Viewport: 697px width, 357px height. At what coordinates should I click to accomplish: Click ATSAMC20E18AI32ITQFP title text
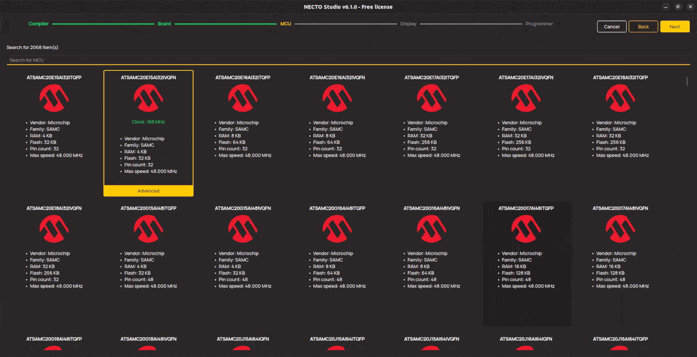point(620,78)
